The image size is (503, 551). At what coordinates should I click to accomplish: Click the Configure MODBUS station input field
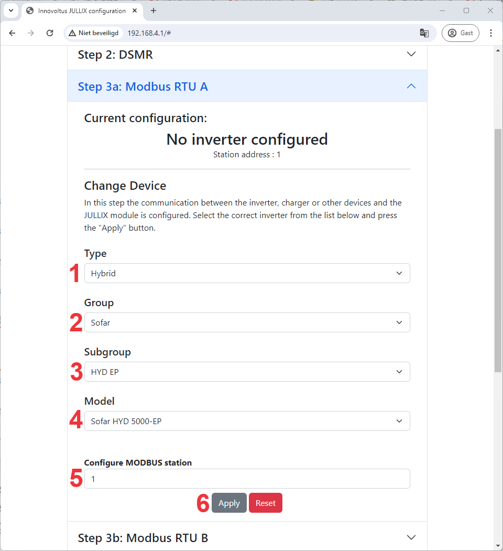coord(247,479)
